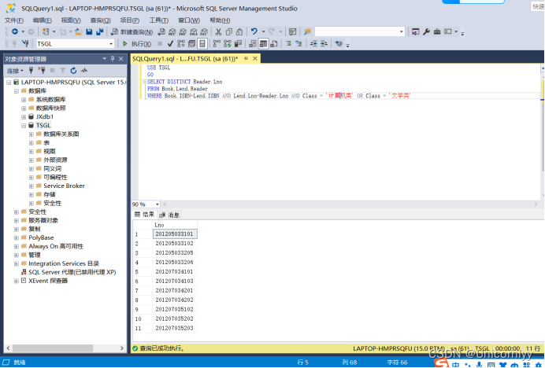
Task: Toggle include actual execution plan
Action: (217, 44)
